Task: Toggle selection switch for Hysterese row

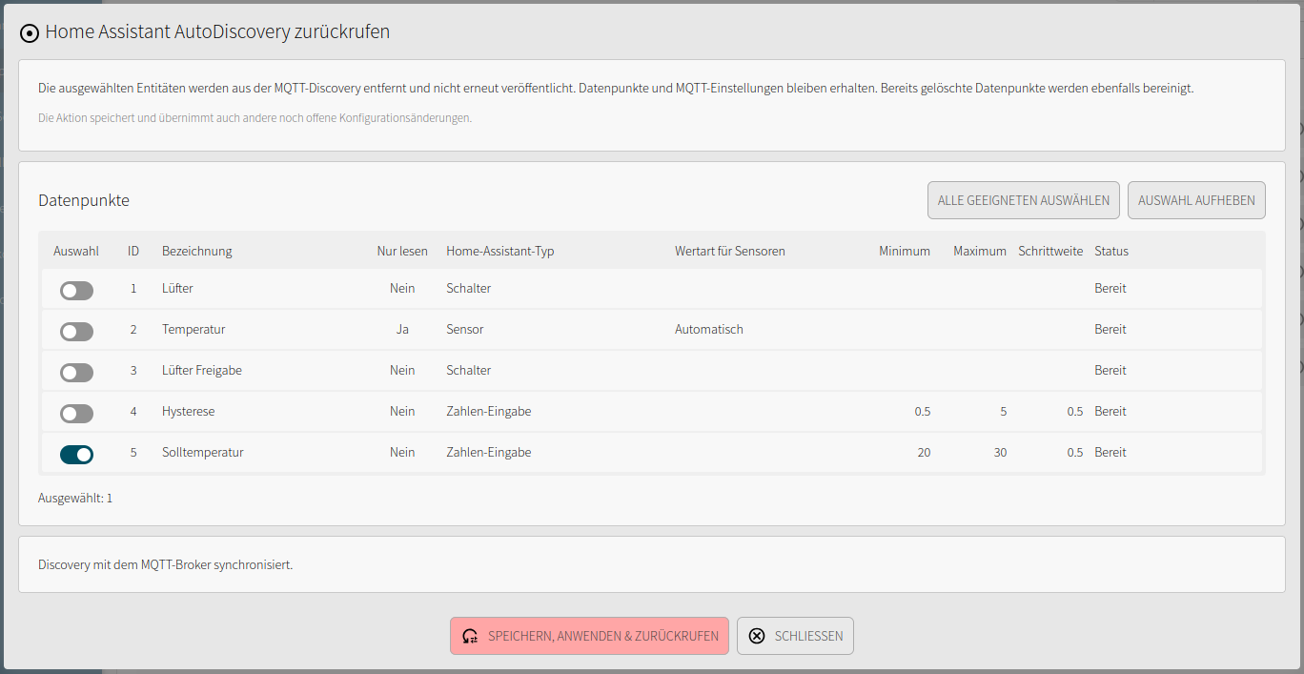Action: pos(76,414)
